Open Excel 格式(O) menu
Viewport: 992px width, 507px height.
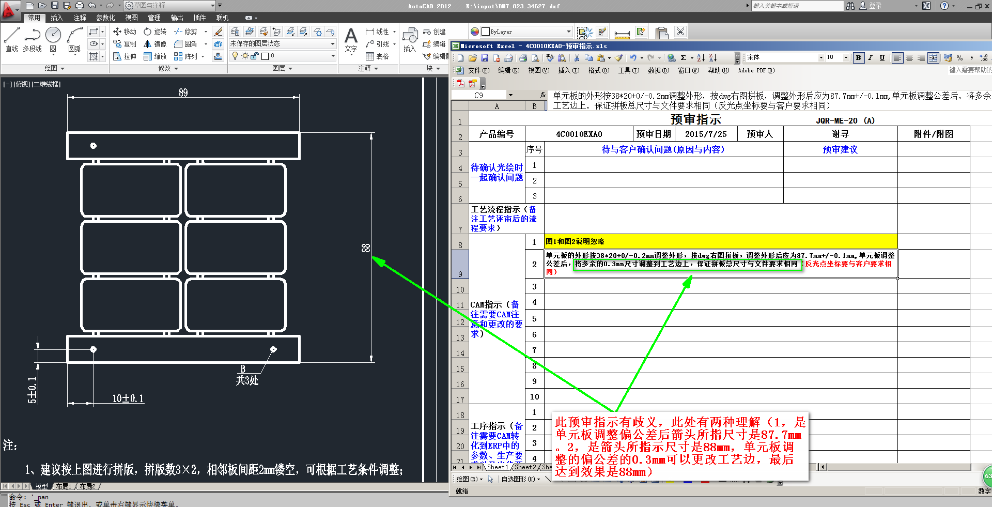(599, 70)
